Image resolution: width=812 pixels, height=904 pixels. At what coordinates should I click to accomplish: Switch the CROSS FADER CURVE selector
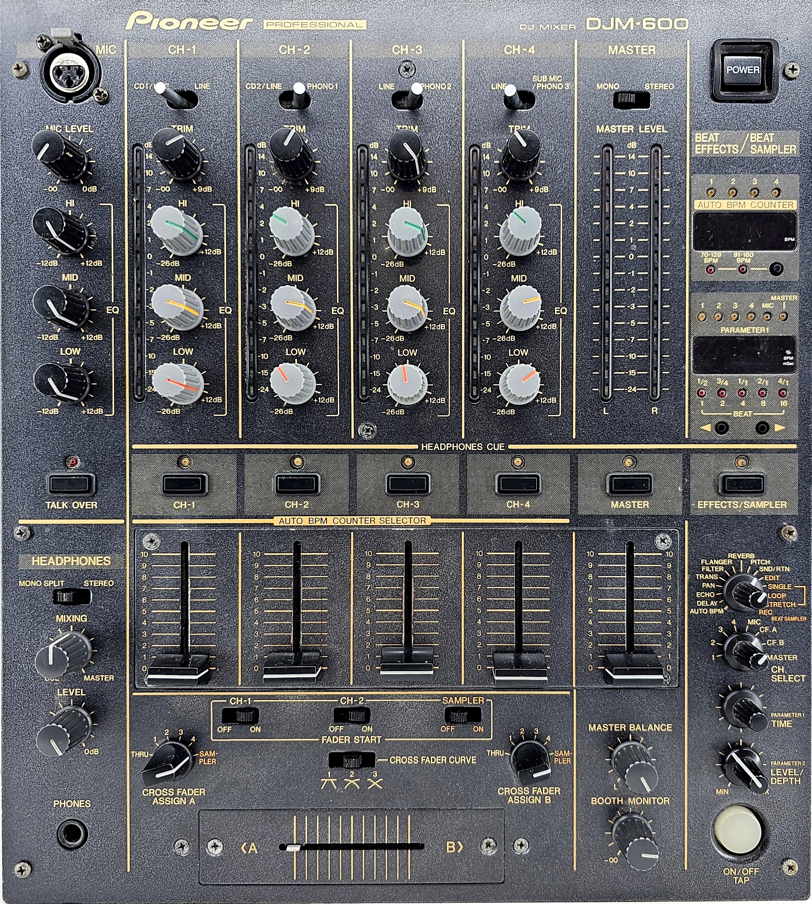point(352,760)
